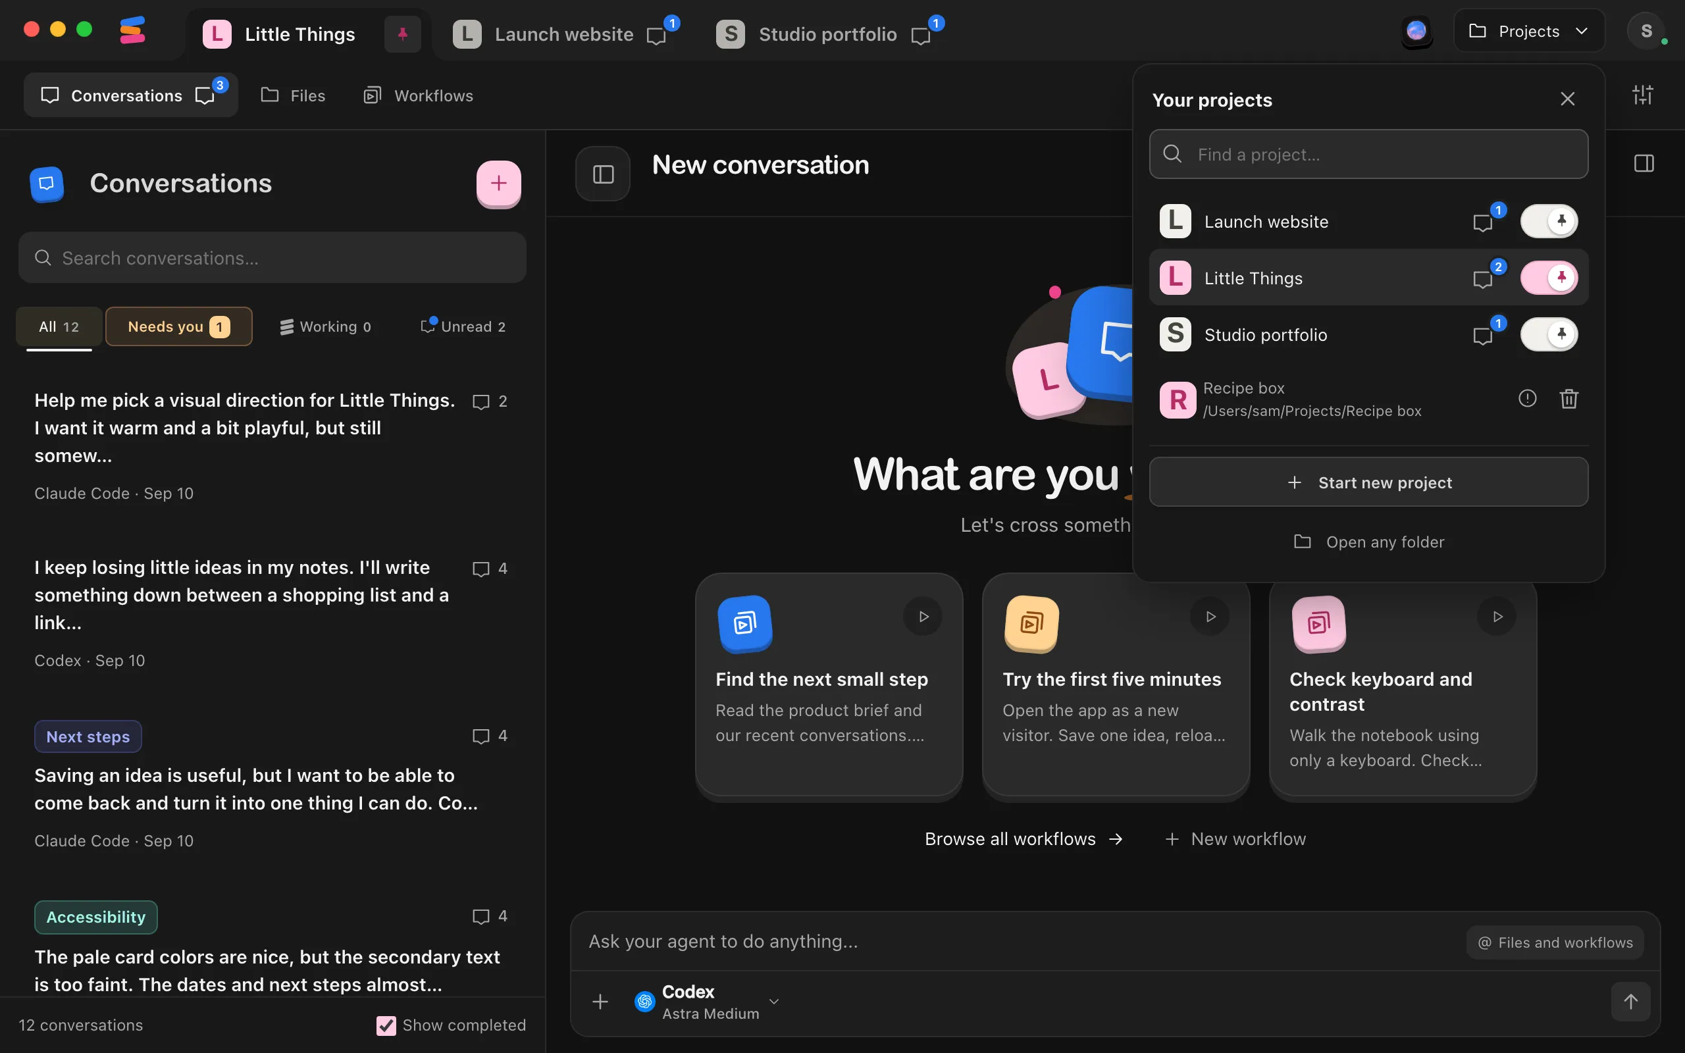This screenshot has width=1685, height=1053.
Task: Click Browse all workflows link
Action: click(1024, 839)
